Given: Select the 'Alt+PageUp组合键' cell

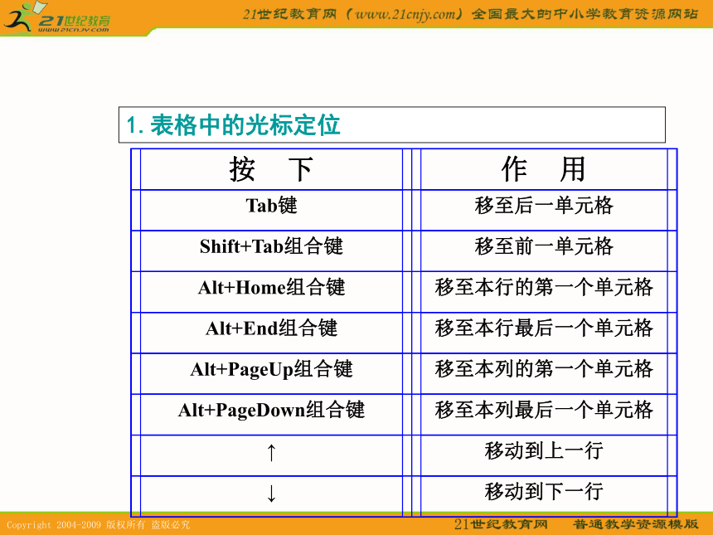Looking at the screenshot, I should tap(271, 373).
